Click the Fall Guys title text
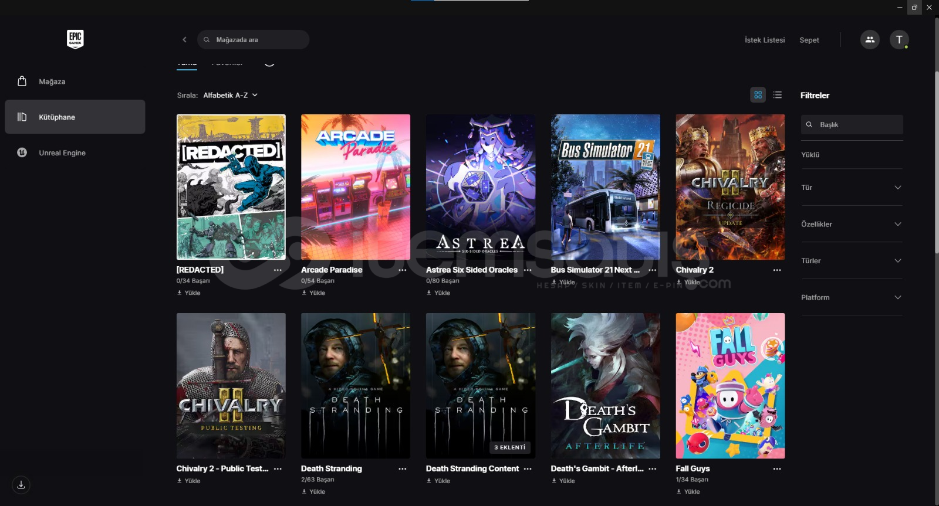The height and width of the screenshot is (506, 939). tap(693, 468)
